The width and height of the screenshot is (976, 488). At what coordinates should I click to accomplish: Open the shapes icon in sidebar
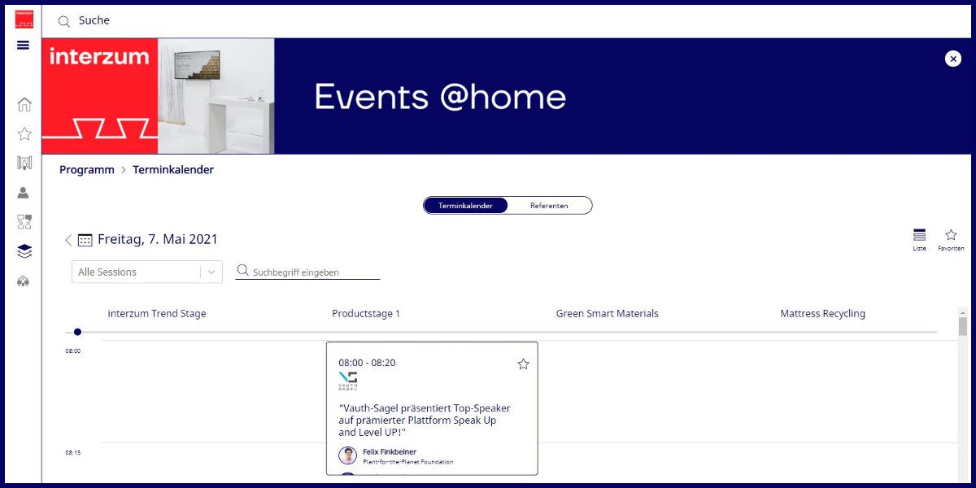(24, 221)
